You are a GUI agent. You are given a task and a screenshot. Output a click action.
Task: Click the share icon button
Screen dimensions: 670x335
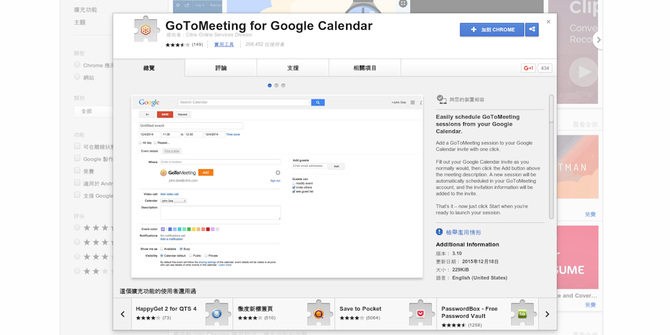pyautogui.click(x=532, y=29)
